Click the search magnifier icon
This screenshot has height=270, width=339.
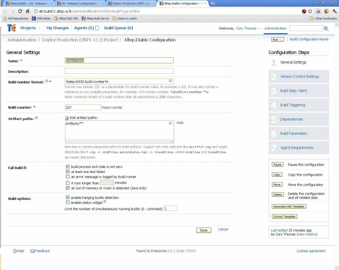326,28
